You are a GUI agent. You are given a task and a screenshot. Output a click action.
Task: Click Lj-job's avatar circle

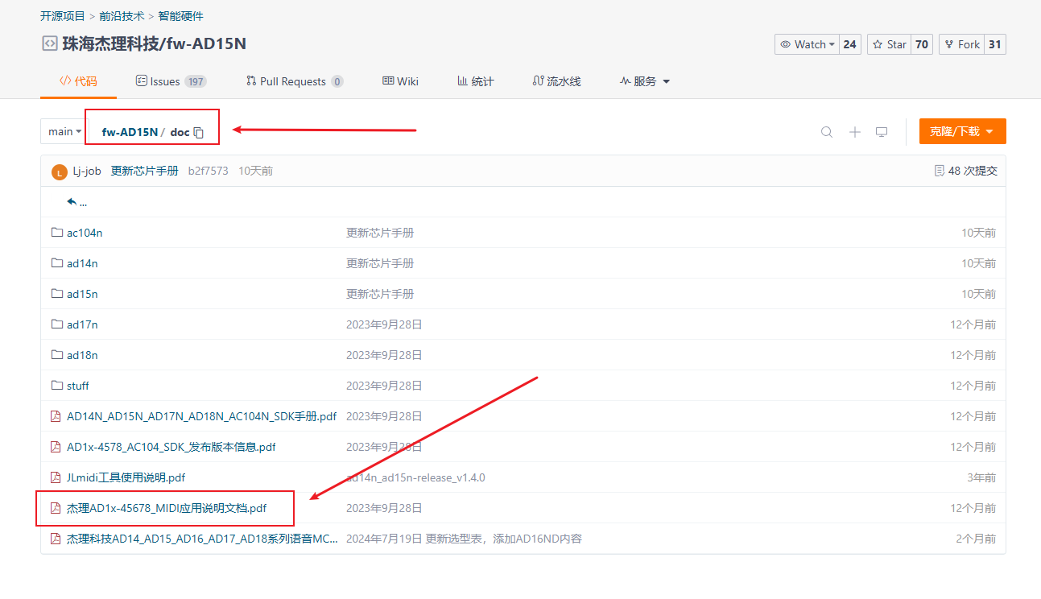[x=59, y=171]
